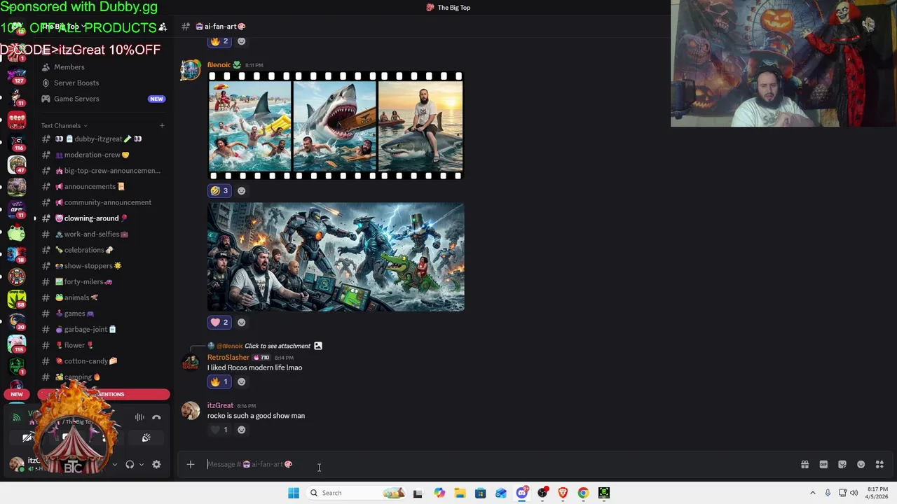This screenshot has height=504, width=897.
Task: Open the emoji picker in message bar
Action: [861, 464]
